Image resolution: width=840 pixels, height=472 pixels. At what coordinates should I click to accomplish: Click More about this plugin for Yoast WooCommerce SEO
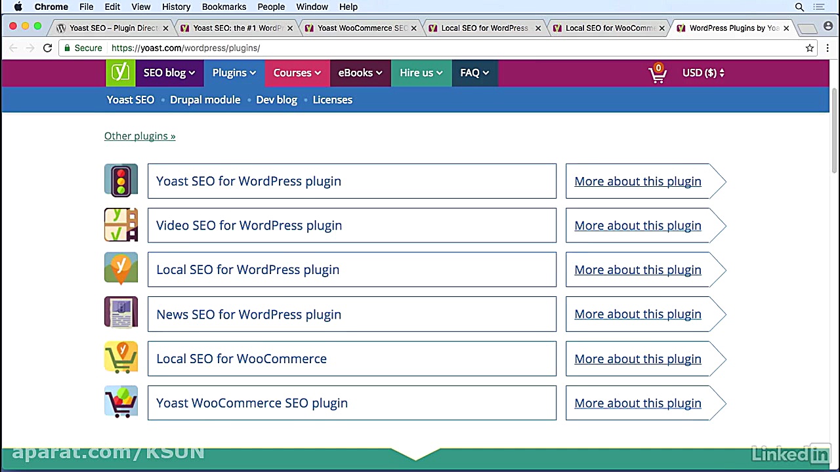(638, 403)
